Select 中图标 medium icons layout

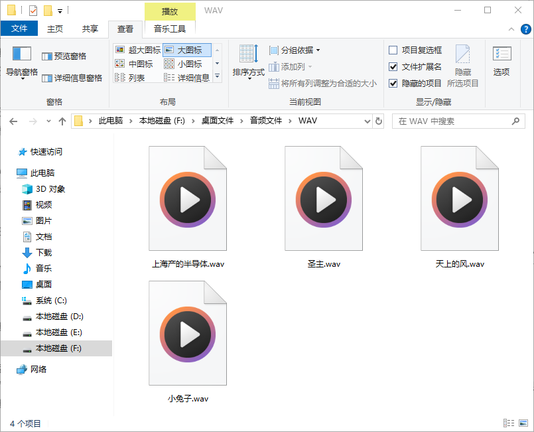(x=134, y=64)
